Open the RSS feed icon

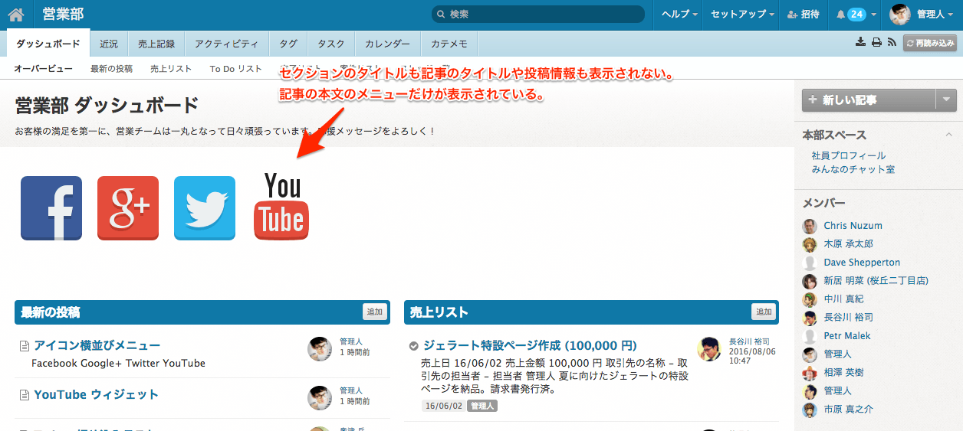tap(892, 43)
